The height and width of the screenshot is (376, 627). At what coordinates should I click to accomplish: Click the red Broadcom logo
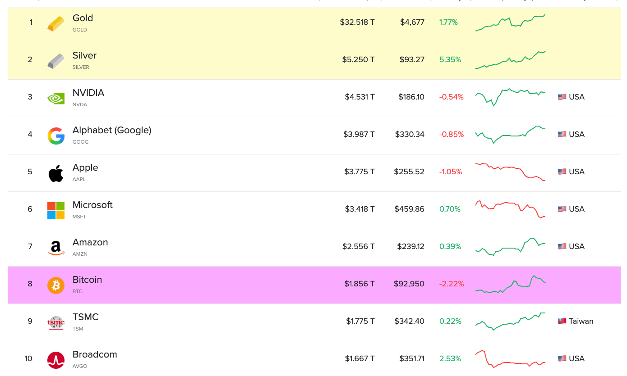coord(55,359)
